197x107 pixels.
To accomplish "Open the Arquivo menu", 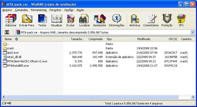I will coord(7,10).
